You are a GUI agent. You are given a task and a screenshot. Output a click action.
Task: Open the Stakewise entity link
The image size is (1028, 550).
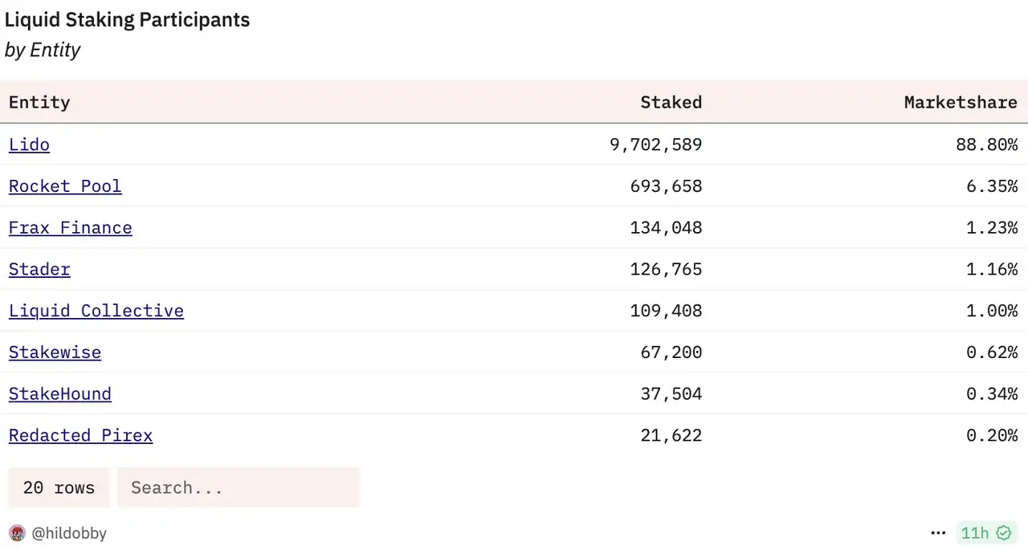[x=55, y=352]
